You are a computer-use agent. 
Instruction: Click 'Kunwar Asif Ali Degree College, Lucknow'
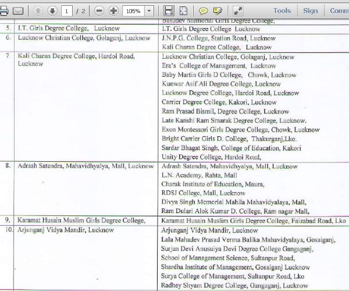pos(221,84)
